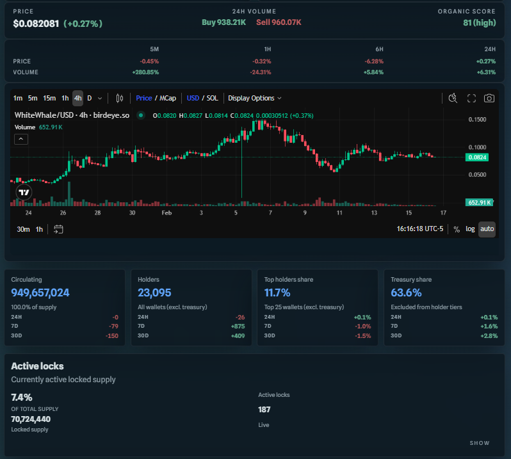The height and width of the screenshot is (459, 511).
Task: Select the 1m timeframe
Action: point(18,98)
